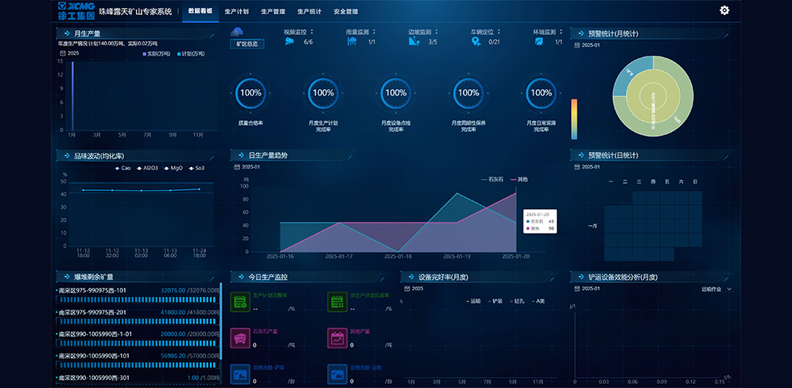Screen dimensions: 792x388
Task: Open the settings gear icon
Action: tap(724, 10)
